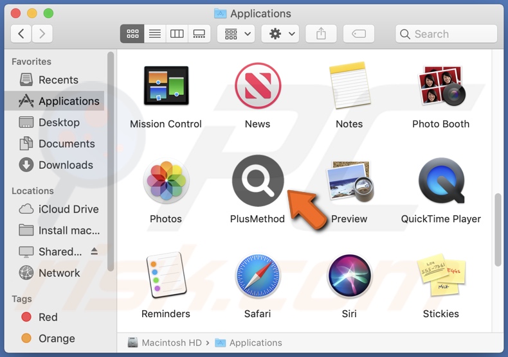The height and width of the screenshot is (357, 508).
Task: Open Downloads in the sidebar
Action: pyautogui.click(x=54, y=165)
